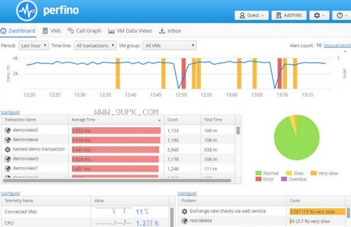Image resolution: width=351 pixels, height=227 pixels.
Task: Click the configure link above transaction table
Action: pyautogui.click(x=11, y=112)
